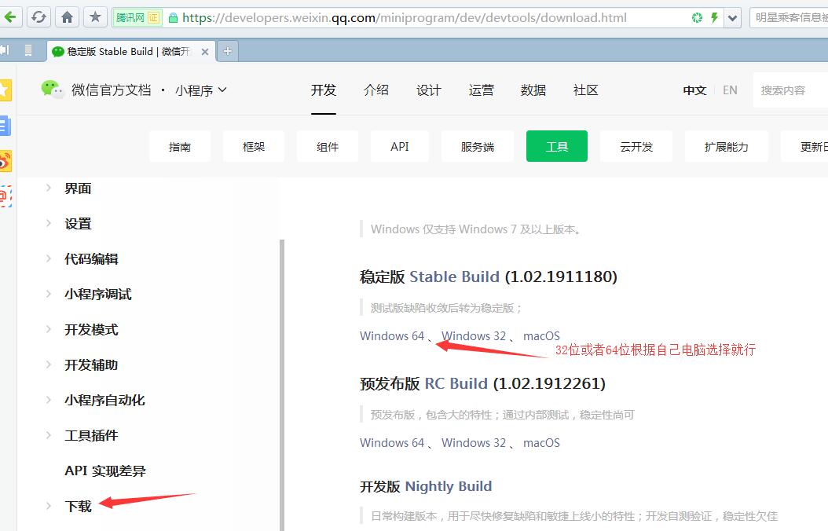Open the 设计 top navigation item
The image size is (828, 531).
pyautogui.click(x=428, y=90)
